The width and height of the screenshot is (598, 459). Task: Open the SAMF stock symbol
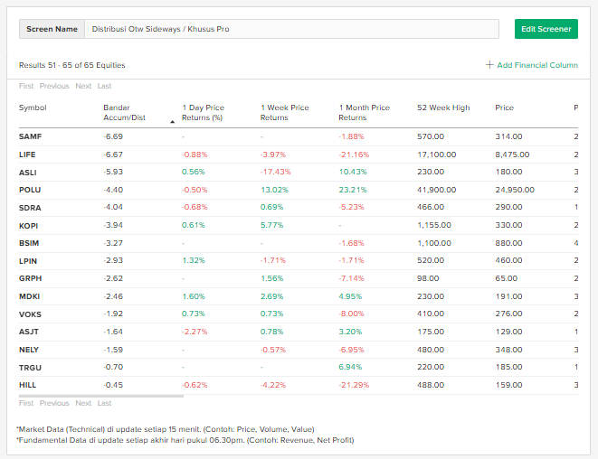[x=30, y=136]
